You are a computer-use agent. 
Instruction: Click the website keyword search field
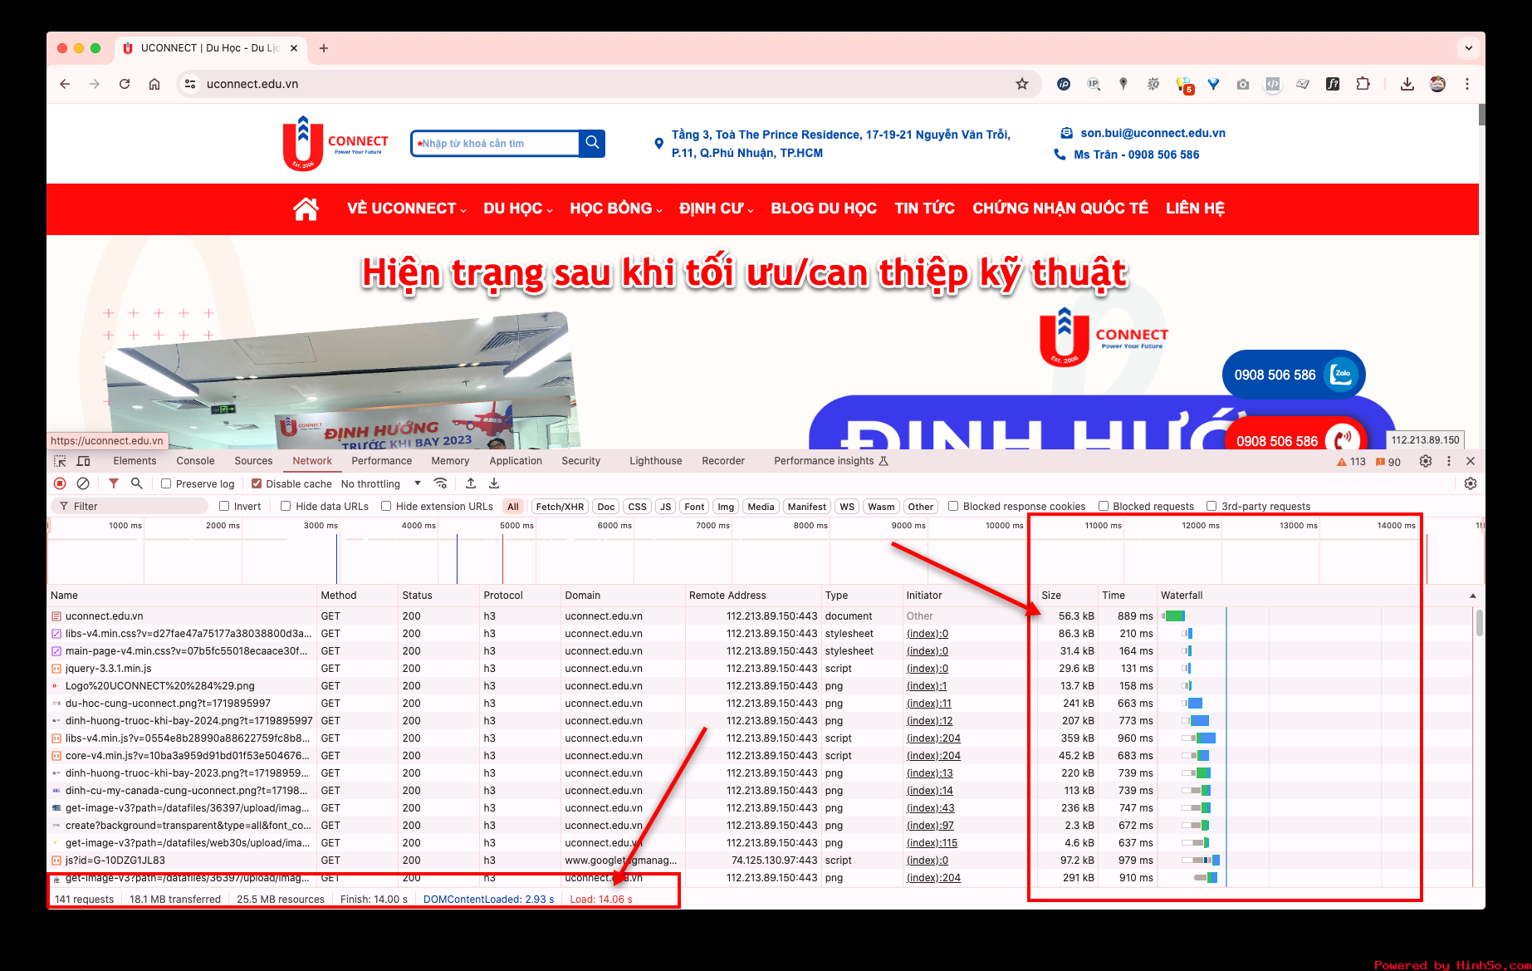pos(496,143)
